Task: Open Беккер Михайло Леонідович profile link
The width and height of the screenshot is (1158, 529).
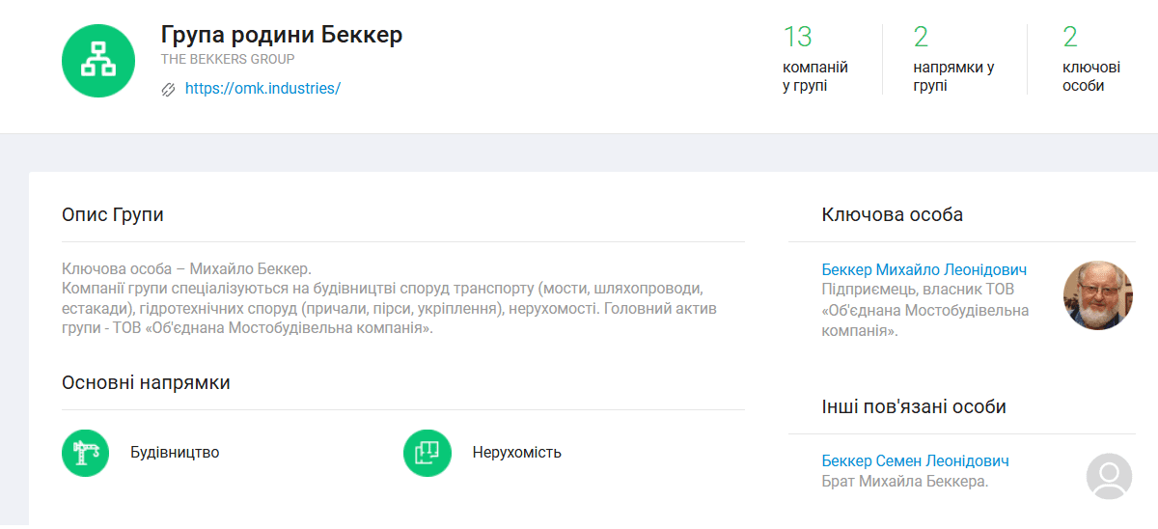Action: click(924, 269)
